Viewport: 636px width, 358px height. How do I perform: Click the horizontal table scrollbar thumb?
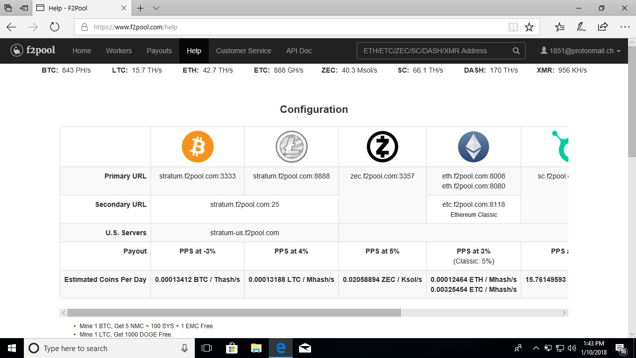coord(234,313)
